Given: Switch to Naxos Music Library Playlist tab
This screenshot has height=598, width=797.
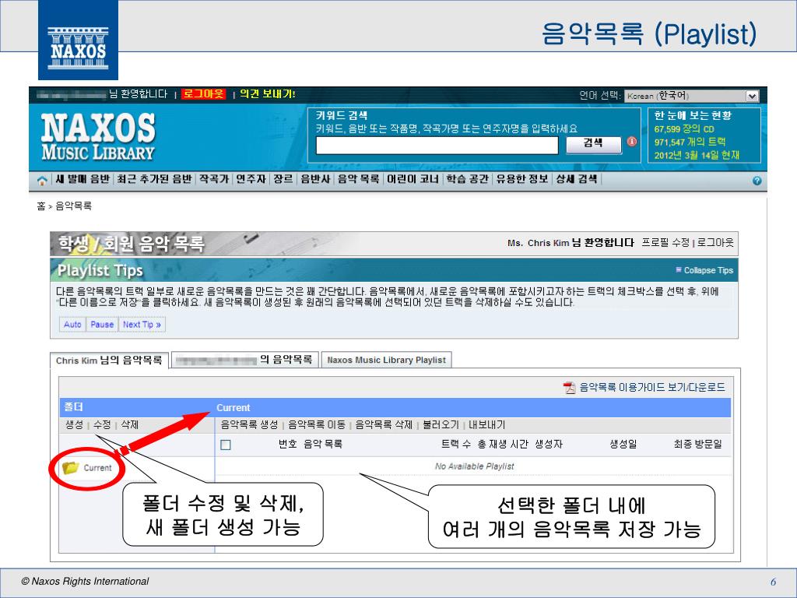Looking at the screenshot, I should [386, 360].
